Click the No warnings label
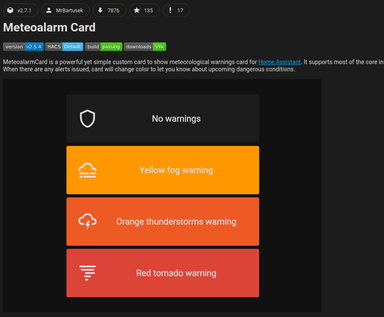The image size is (384, 317). coord(176,119)
